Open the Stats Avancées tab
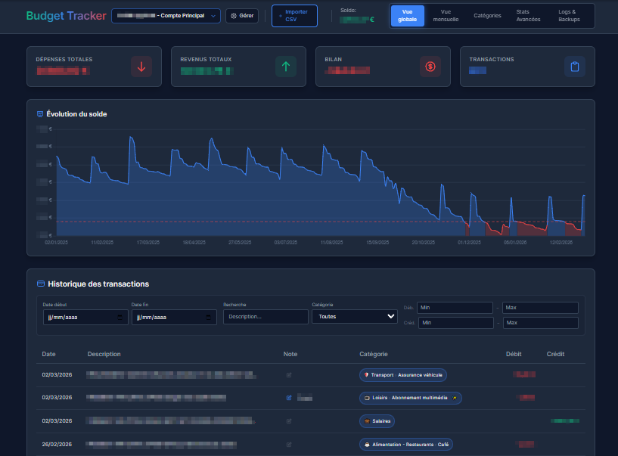Screen dimensions: 618x456 (528, 16)
